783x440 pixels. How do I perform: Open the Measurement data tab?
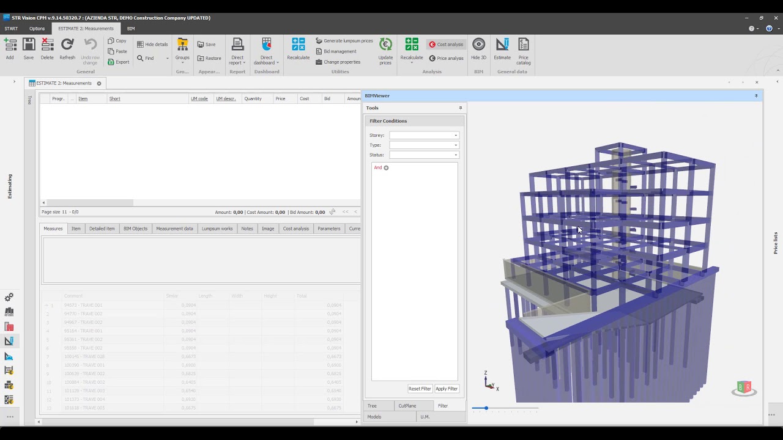tap(174, 229)
